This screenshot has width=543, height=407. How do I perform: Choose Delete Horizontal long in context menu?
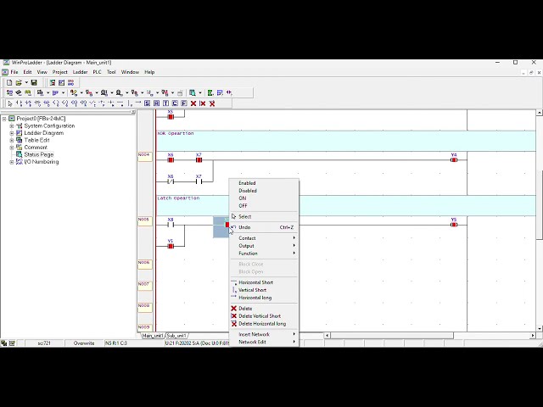pos(264,324)
